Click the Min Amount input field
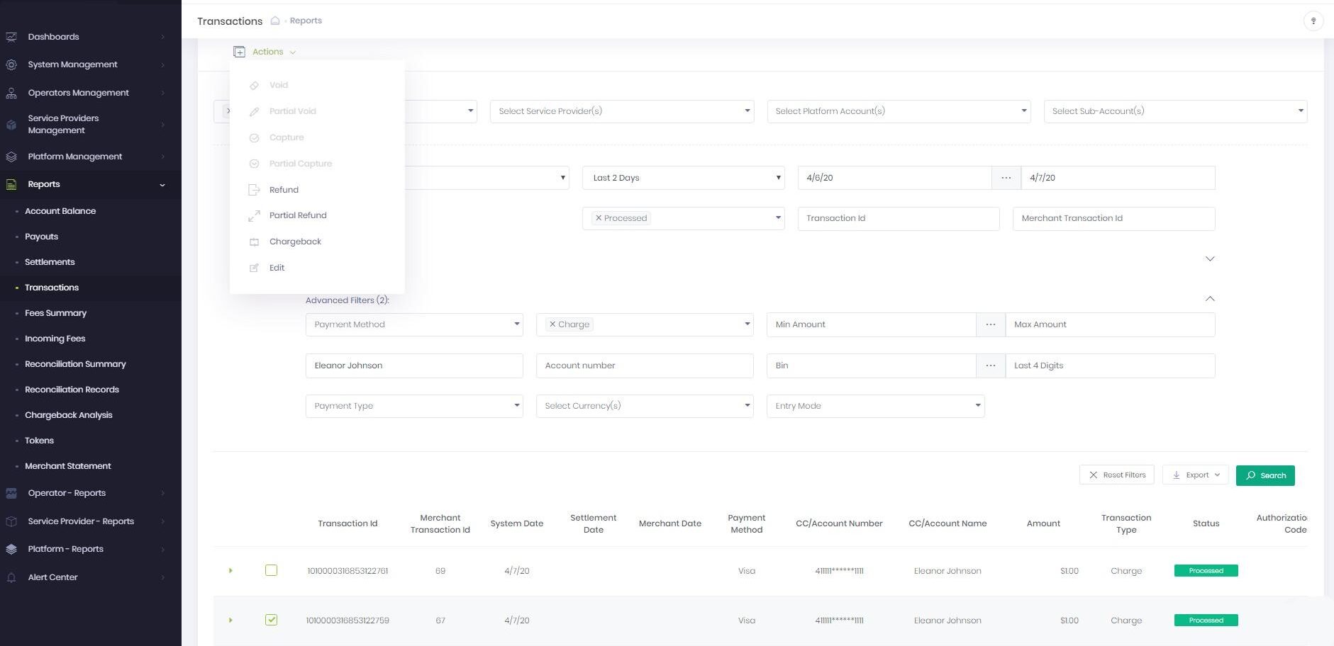1334x646 pixels. click(871, 324)
